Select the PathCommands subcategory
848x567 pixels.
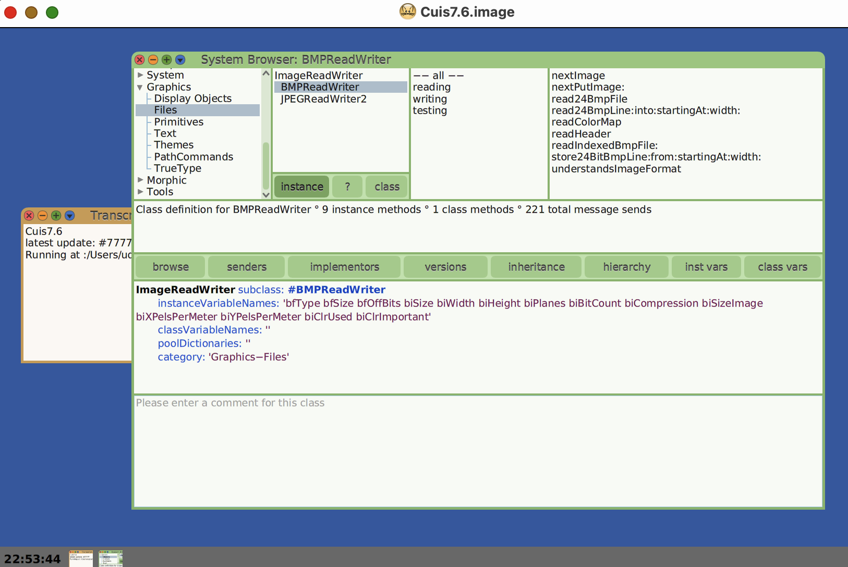click(193, 157)
